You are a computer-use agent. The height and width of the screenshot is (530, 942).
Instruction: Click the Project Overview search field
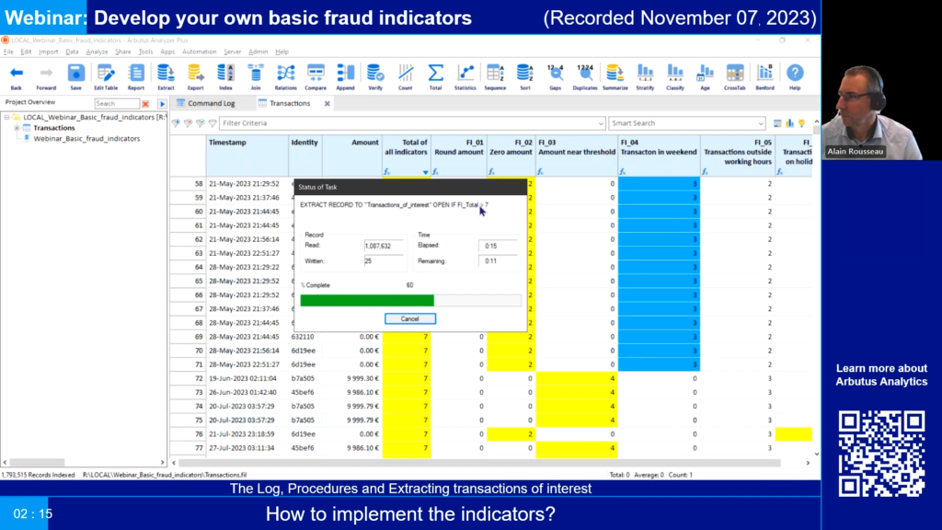117,104
